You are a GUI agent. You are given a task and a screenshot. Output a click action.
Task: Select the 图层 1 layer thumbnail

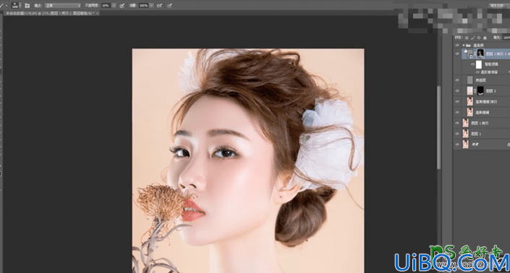point(466,134)
